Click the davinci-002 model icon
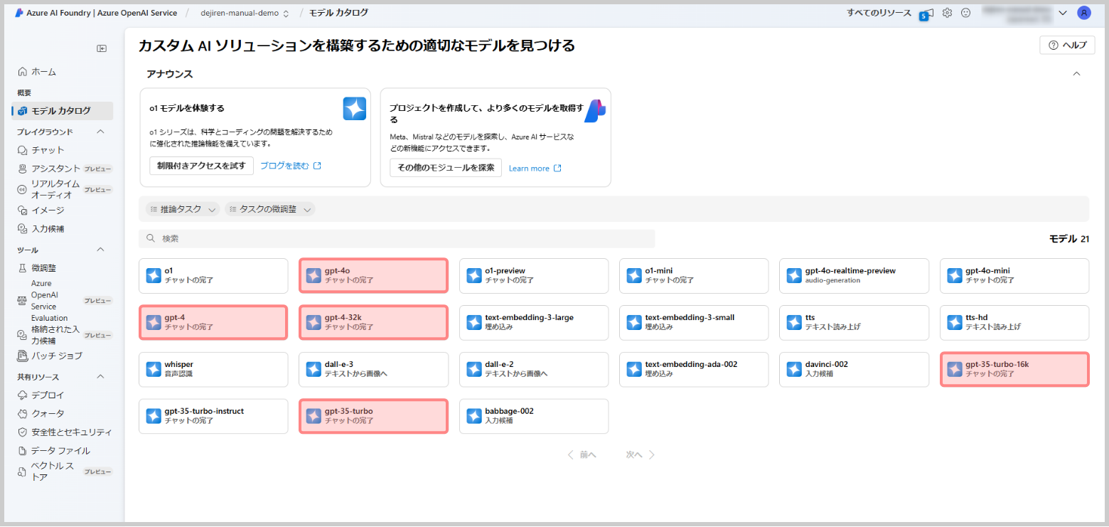Viewport: 1109px width, 527px height. coord(794,369)
